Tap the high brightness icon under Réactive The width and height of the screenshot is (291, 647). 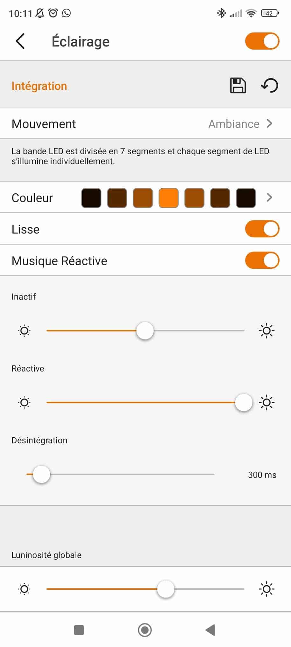click(267, 403)
